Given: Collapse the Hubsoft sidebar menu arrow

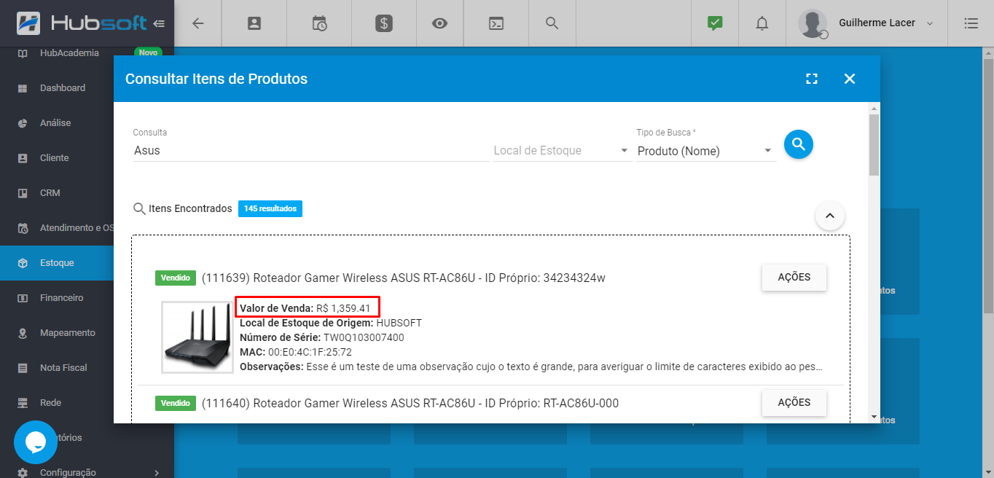Looking at the screenshot, I should click(159, 23).
